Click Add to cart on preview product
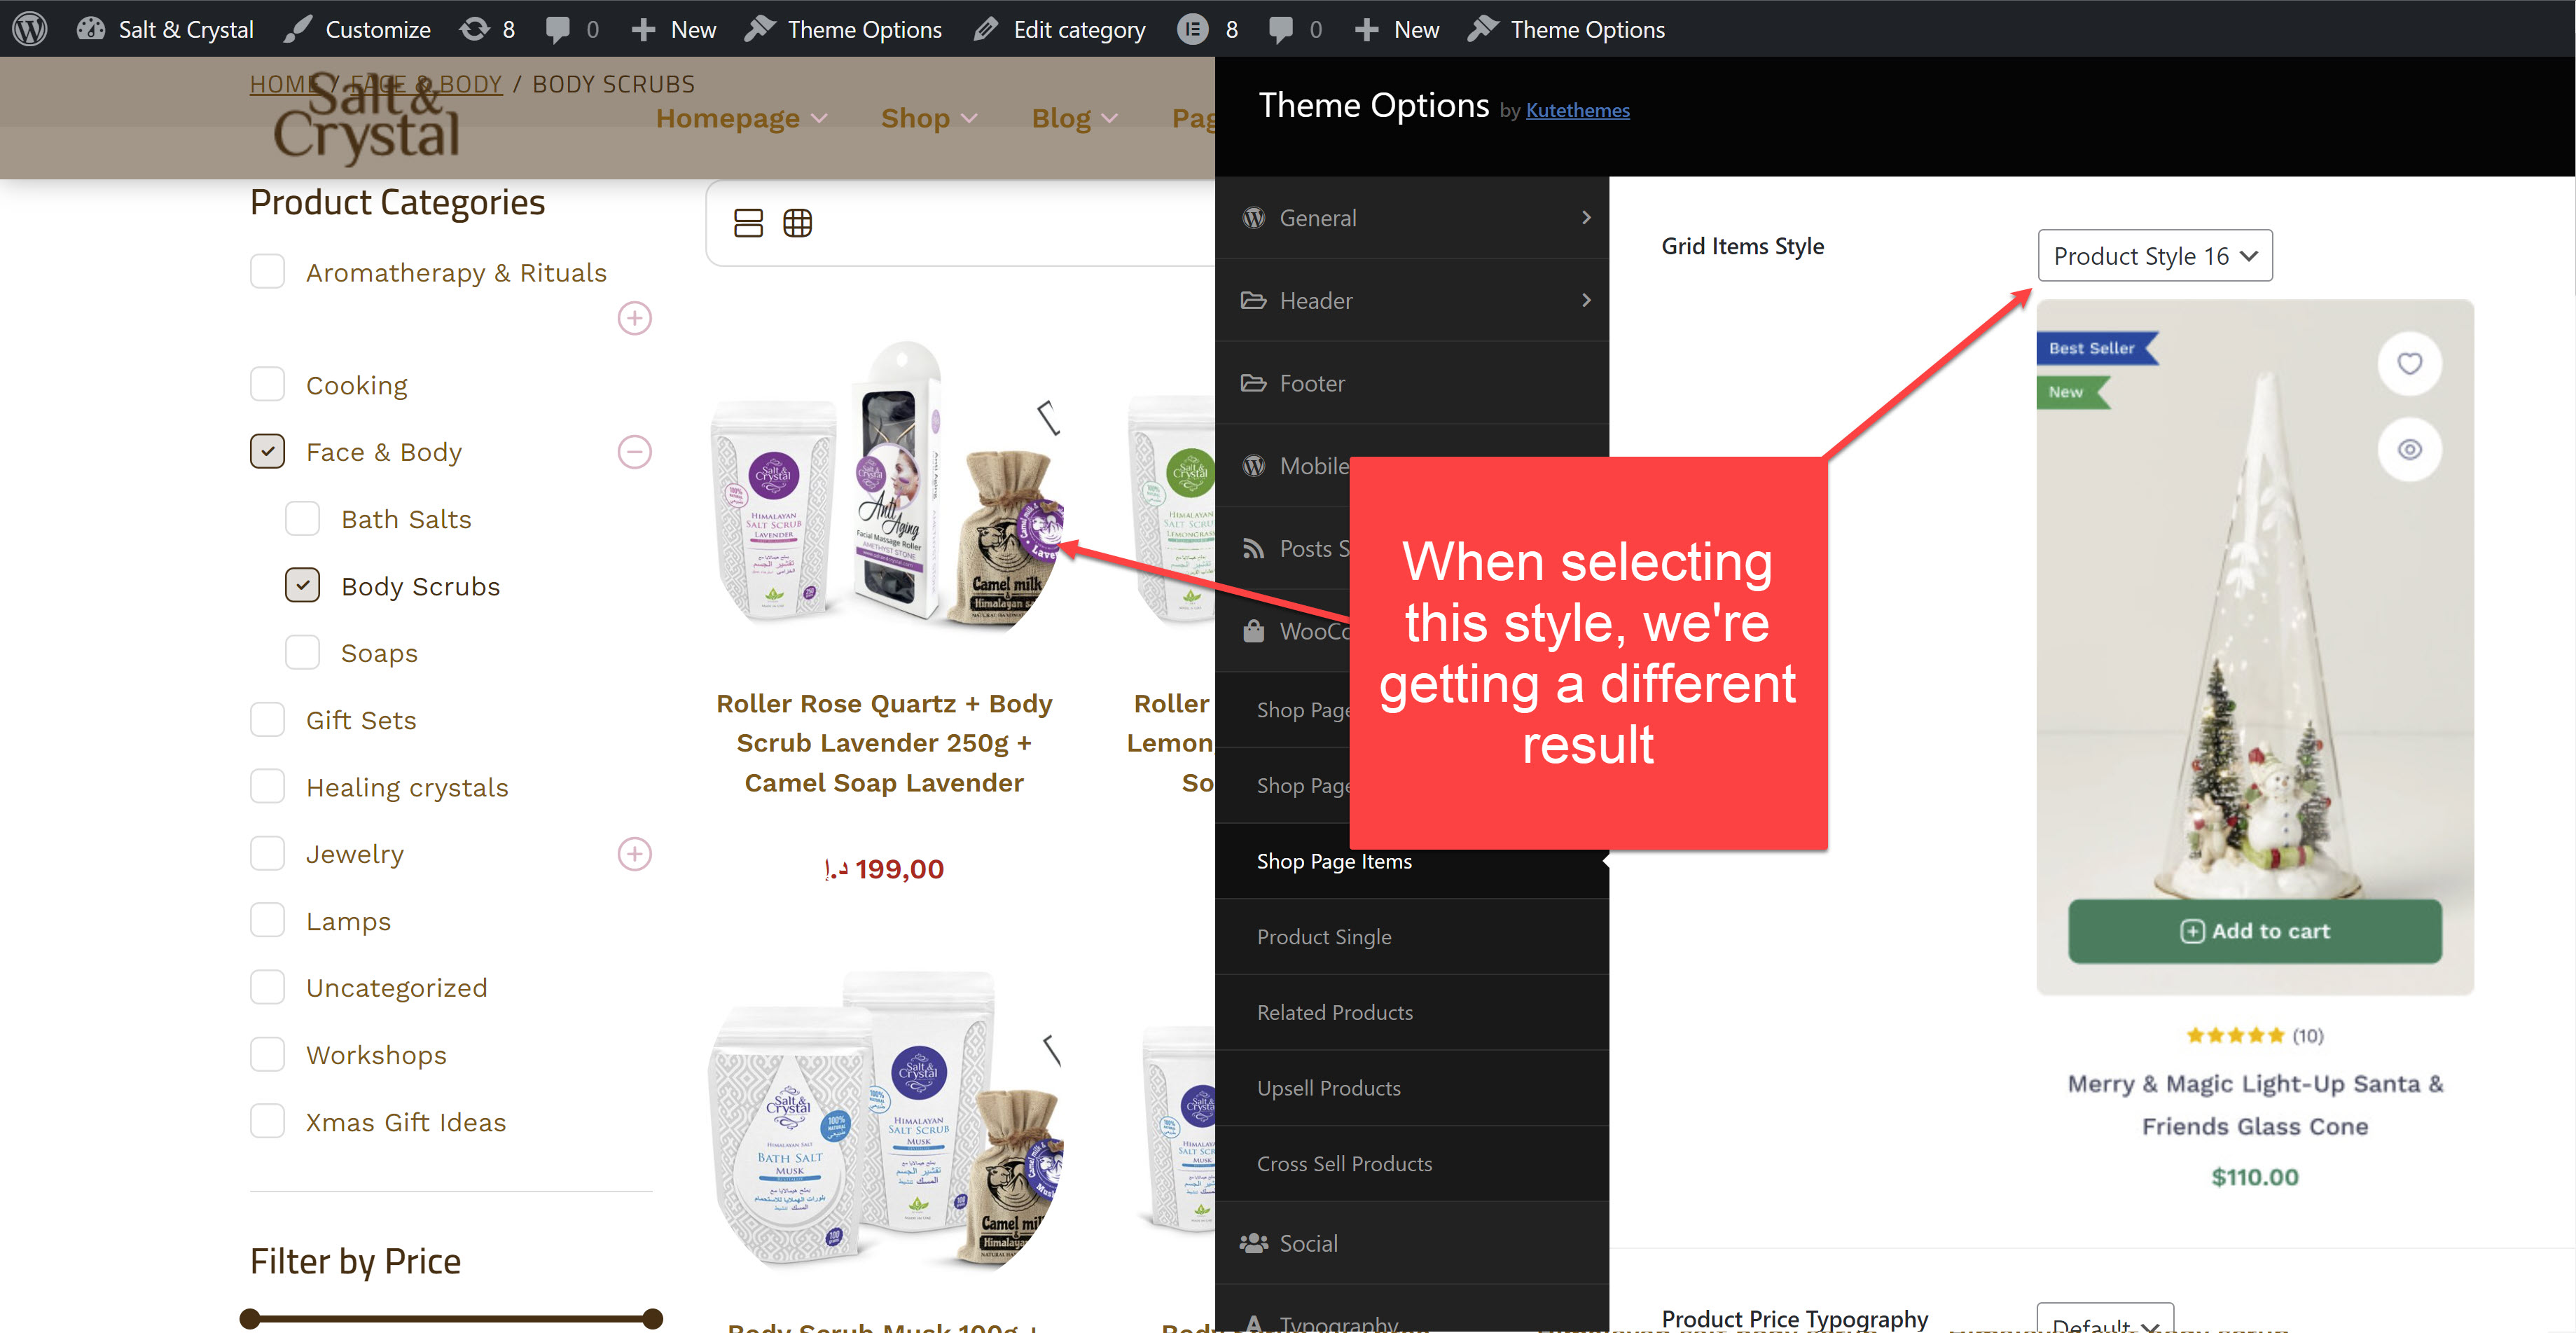The image size is (2576, 1333). point(2254,931)
